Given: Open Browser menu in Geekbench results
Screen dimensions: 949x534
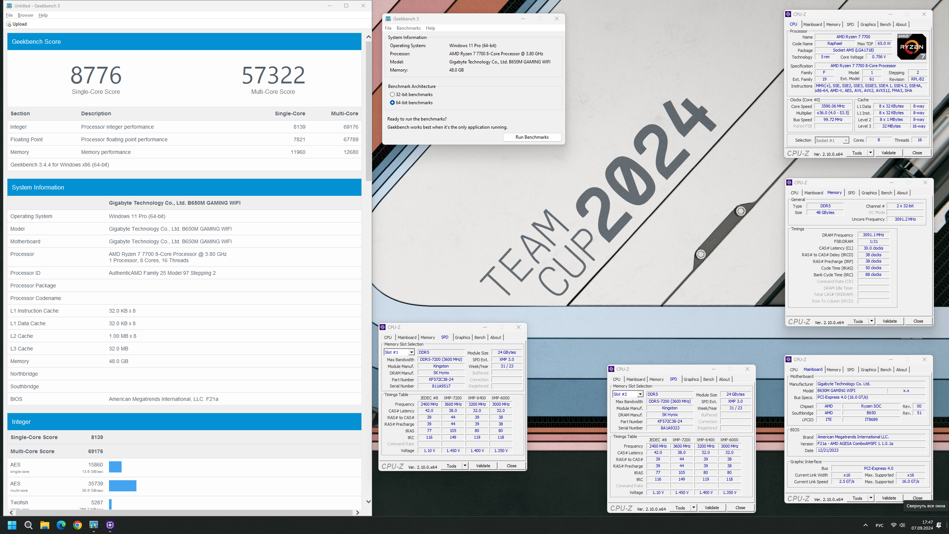Looking at the screenshot, I should tap(26, 15).
